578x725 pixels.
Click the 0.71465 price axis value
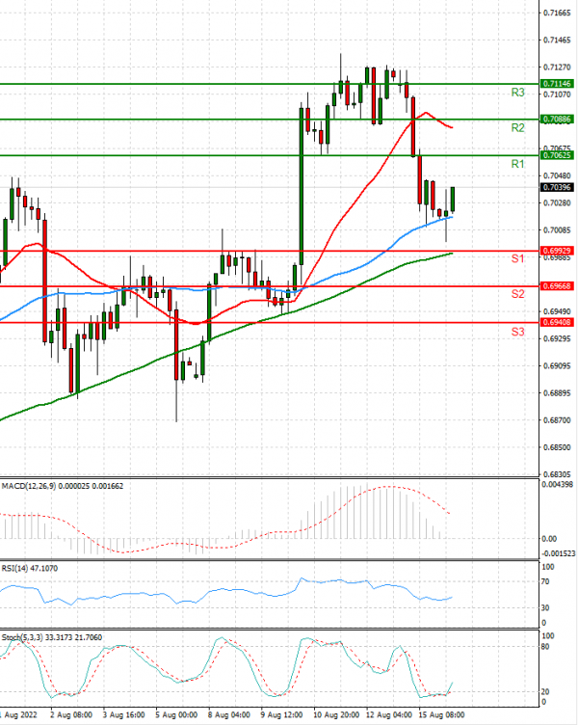pyautogui.click(x=557, y=40)
